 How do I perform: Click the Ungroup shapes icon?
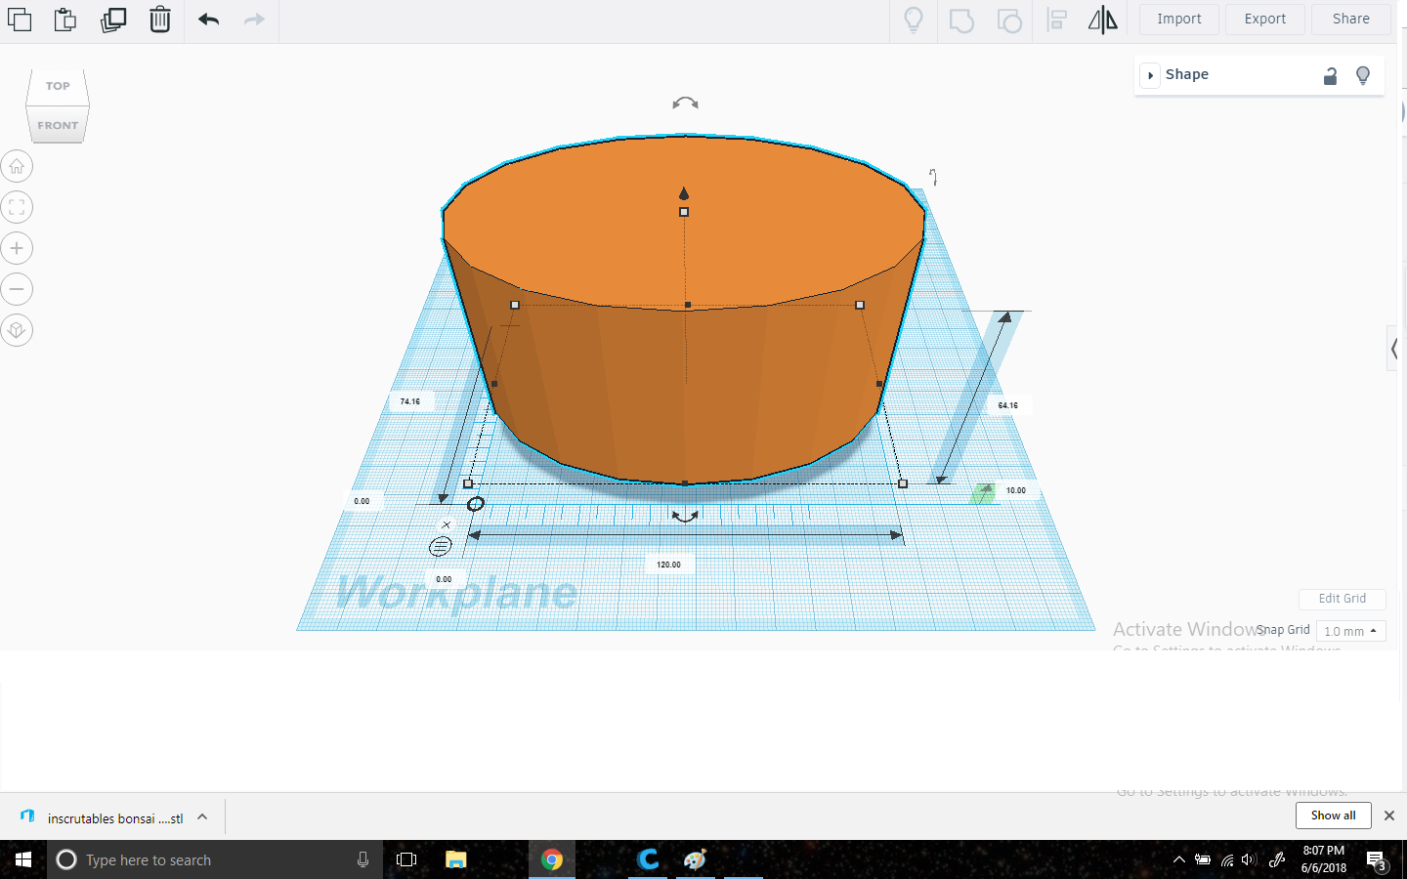(1009, 20)
